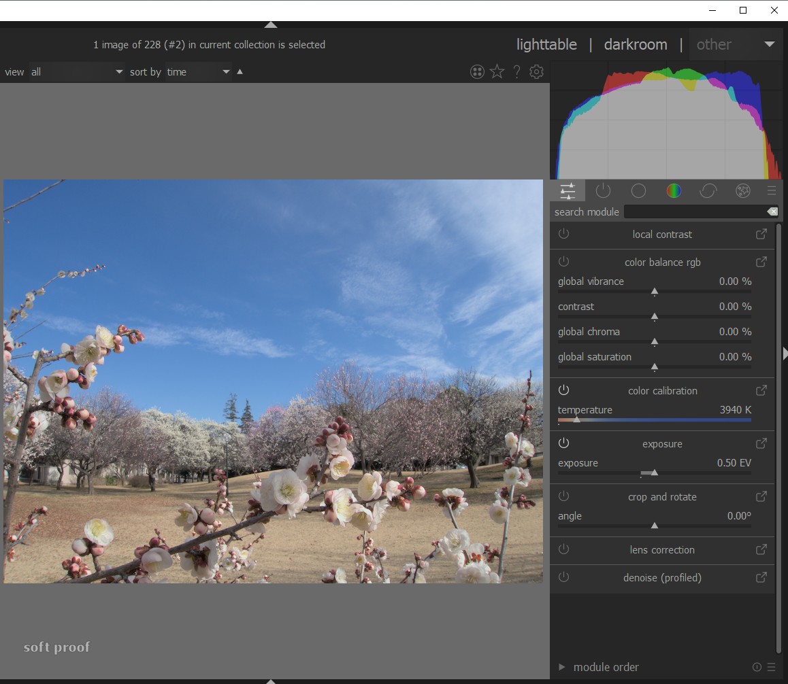Click the crop and rotate module title
This screenshot has height=684, width=788.
662,496
